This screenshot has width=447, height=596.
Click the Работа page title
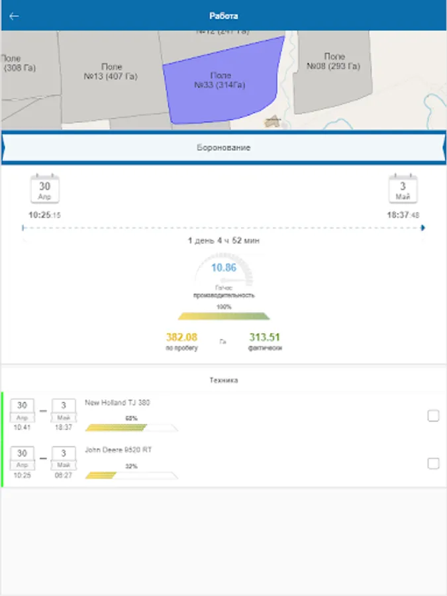pyautogui.click(x=224, y=16)
